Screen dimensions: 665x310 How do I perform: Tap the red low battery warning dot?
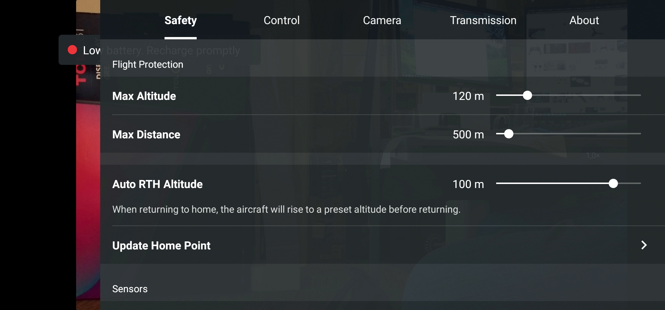72,50
